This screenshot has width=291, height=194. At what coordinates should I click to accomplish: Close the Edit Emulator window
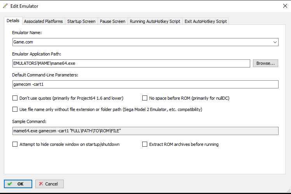285,6
